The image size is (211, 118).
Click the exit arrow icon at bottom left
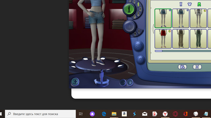click(75, 82)
